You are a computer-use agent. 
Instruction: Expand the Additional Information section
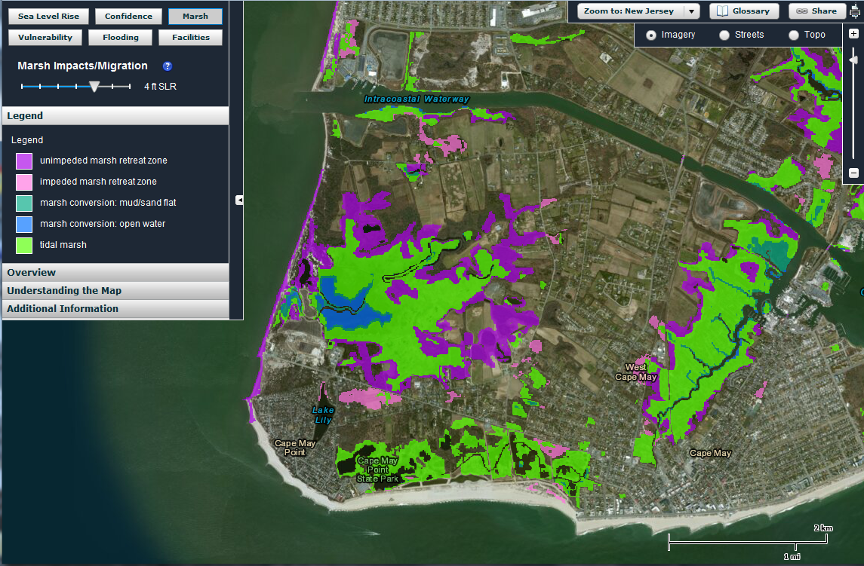tap(115, 309)
